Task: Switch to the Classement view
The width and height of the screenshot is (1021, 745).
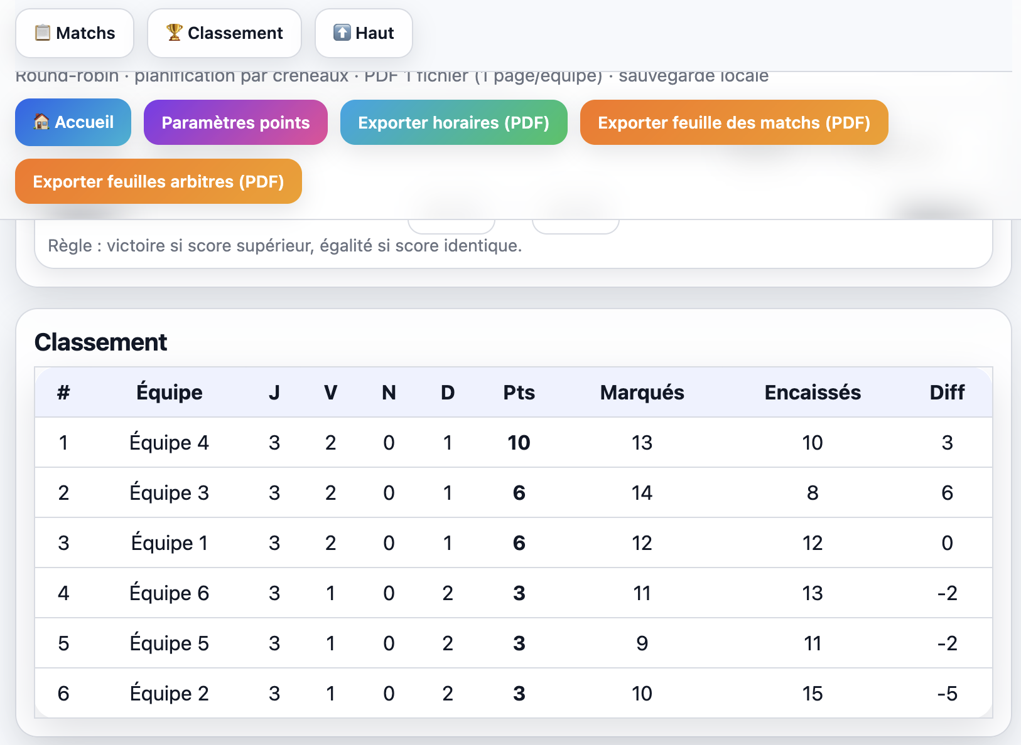Action: point(224,33)
